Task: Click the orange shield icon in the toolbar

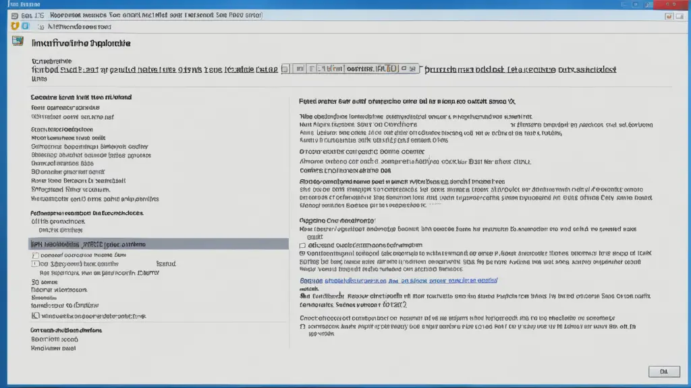Action: click(15, 26)
